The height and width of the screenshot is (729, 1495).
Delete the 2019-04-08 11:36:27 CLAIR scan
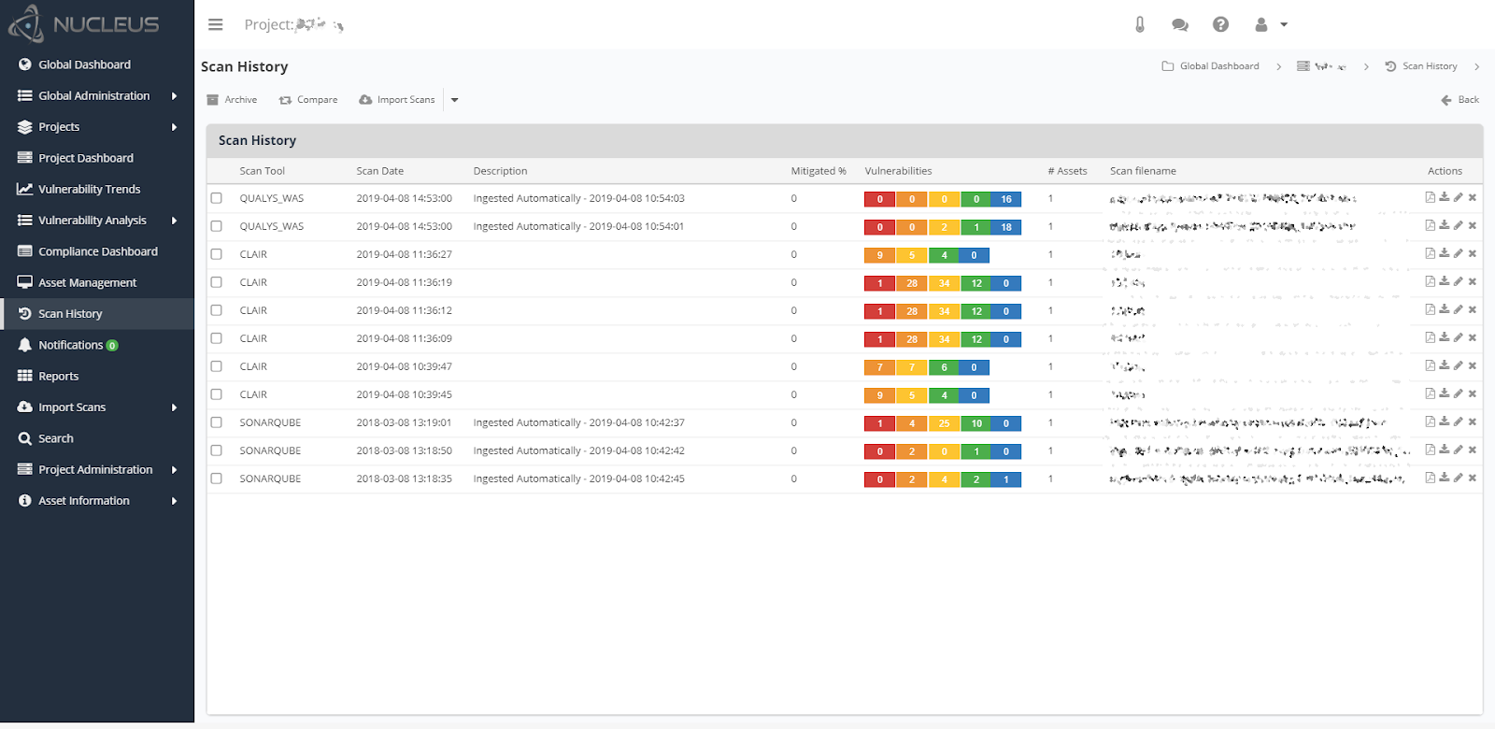(1472, 253)
